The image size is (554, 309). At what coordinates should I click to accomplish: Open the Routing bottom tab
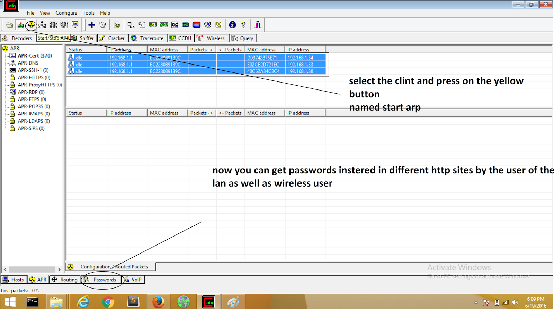point(65,280)
